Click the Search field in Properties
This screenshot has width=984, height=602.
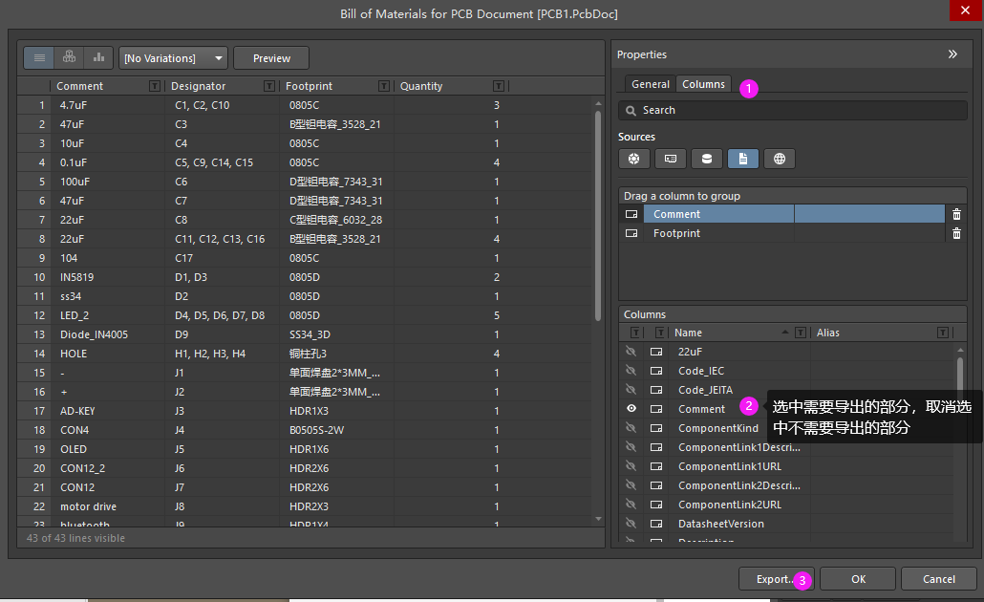pyautogui.click(x=793, y=111)
